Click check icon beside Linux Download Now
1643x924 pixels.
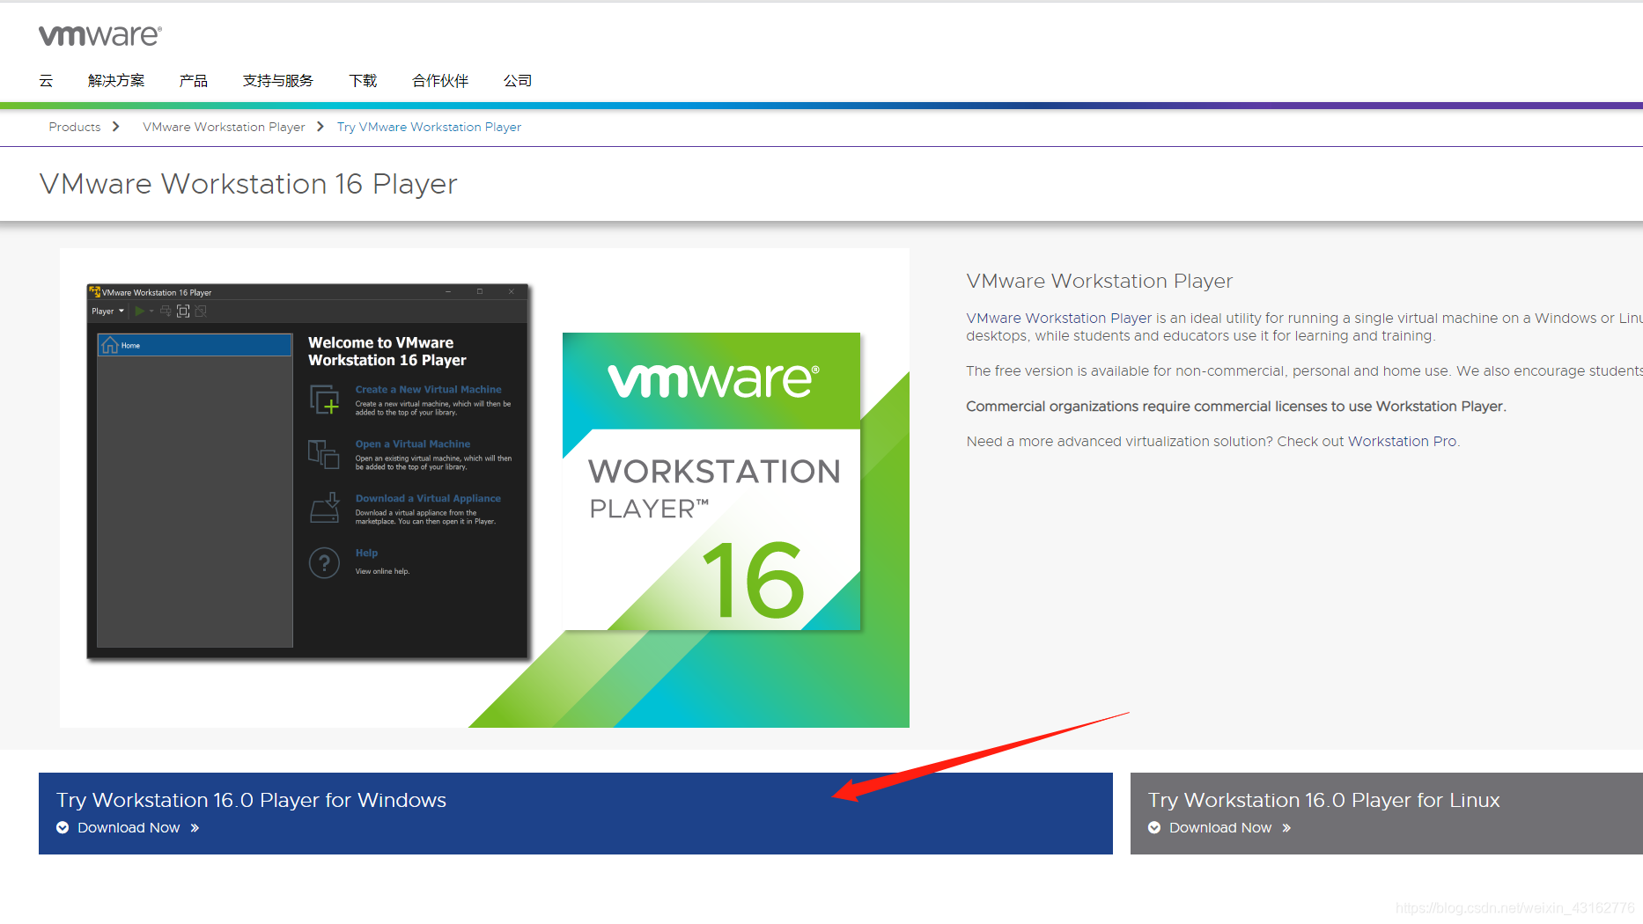pyautogui.click(x=1154, y=827)
